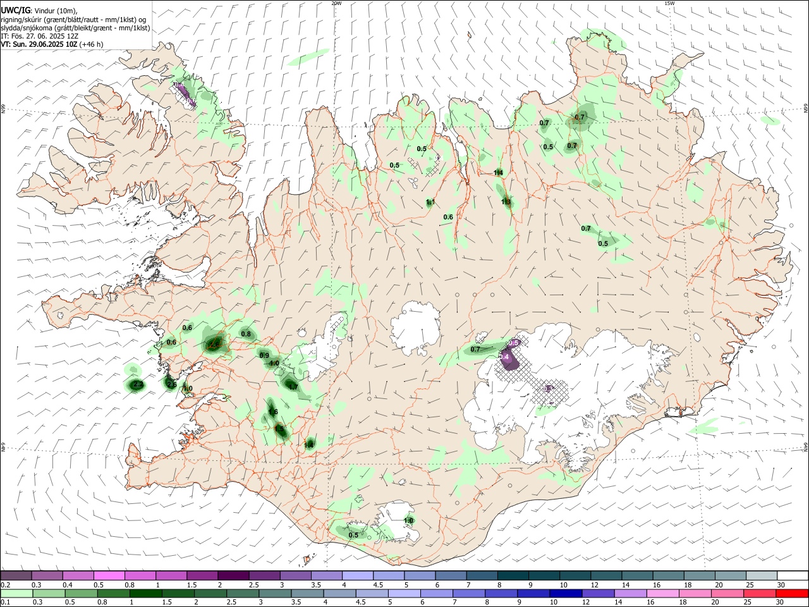Pick bright red 25–30 swatch in lower legend row
The height and width of the screenshot is (607, 809).
tap(792, 593)
